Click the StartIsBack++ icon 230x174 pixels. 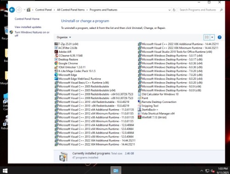click(x=139, y=110)
